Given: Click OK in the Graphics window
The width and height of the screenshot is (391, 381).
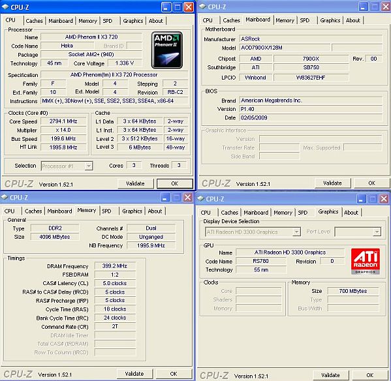Looking at the screenshot, I should [x=370, y=375].
